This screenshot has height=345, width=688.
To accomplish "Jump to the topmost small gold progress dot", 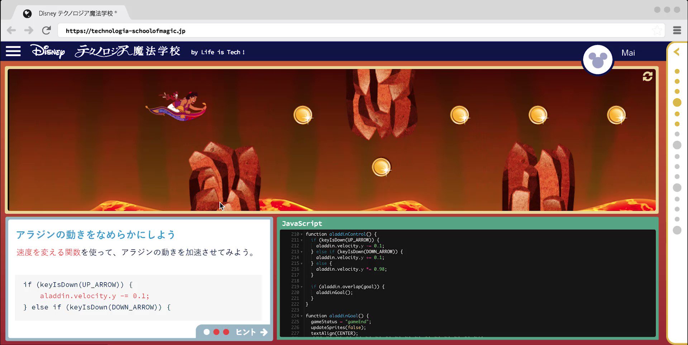I will tap(677, 71).
